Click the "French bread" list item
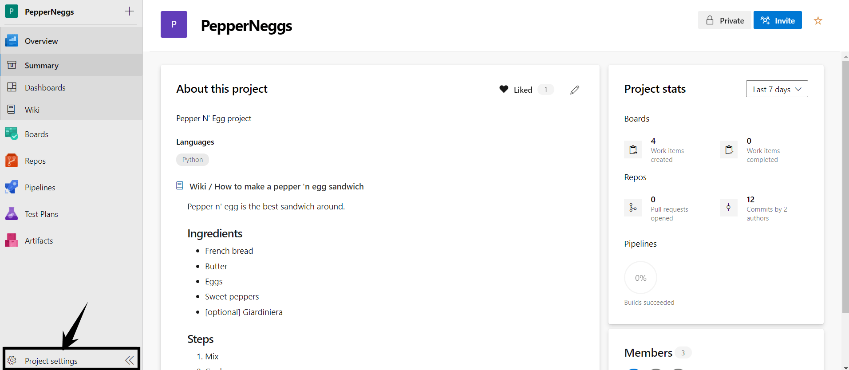This screenshot has height=370, width=849. (229, 251)
